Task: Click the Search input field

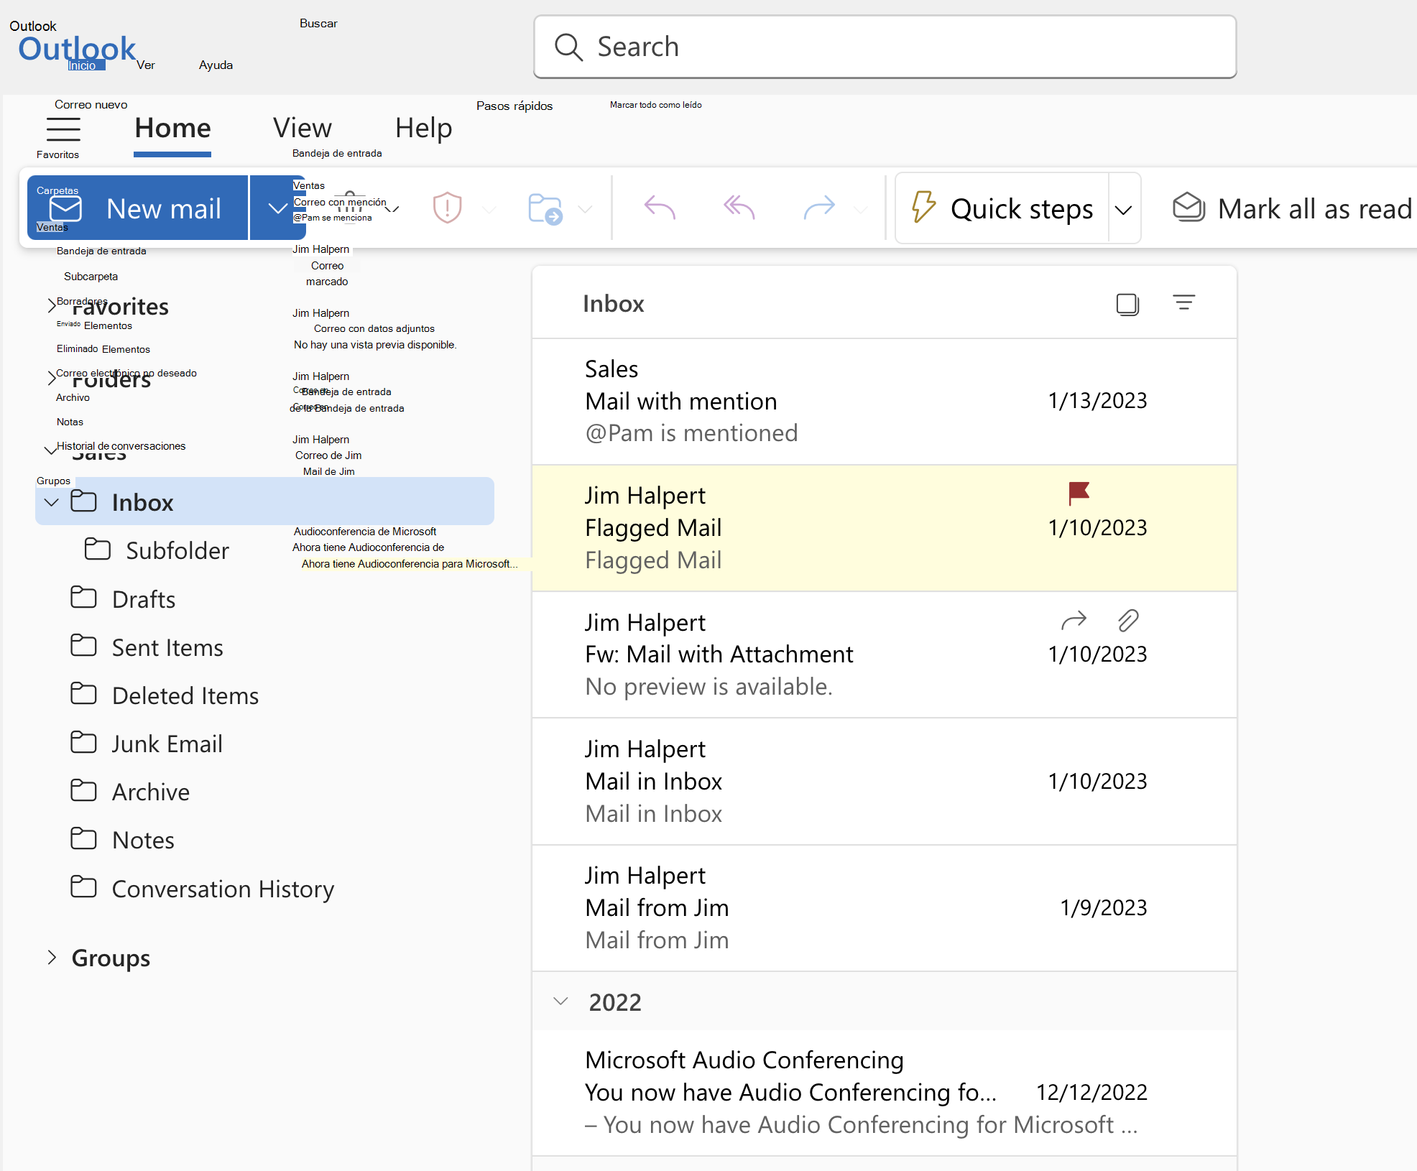Action: (x=882, y=47)
